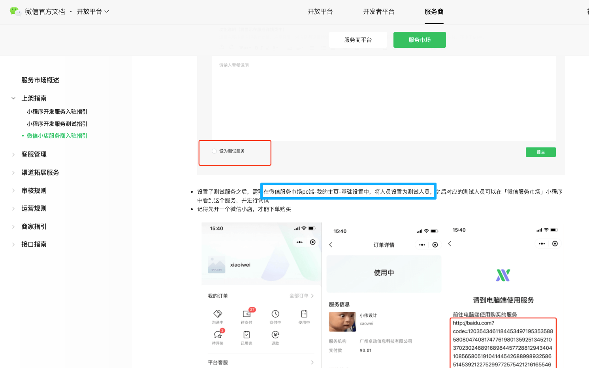589x368 pixels.
Task: Open the 开放平台 platform dropdown
Action: pos(93,12)
